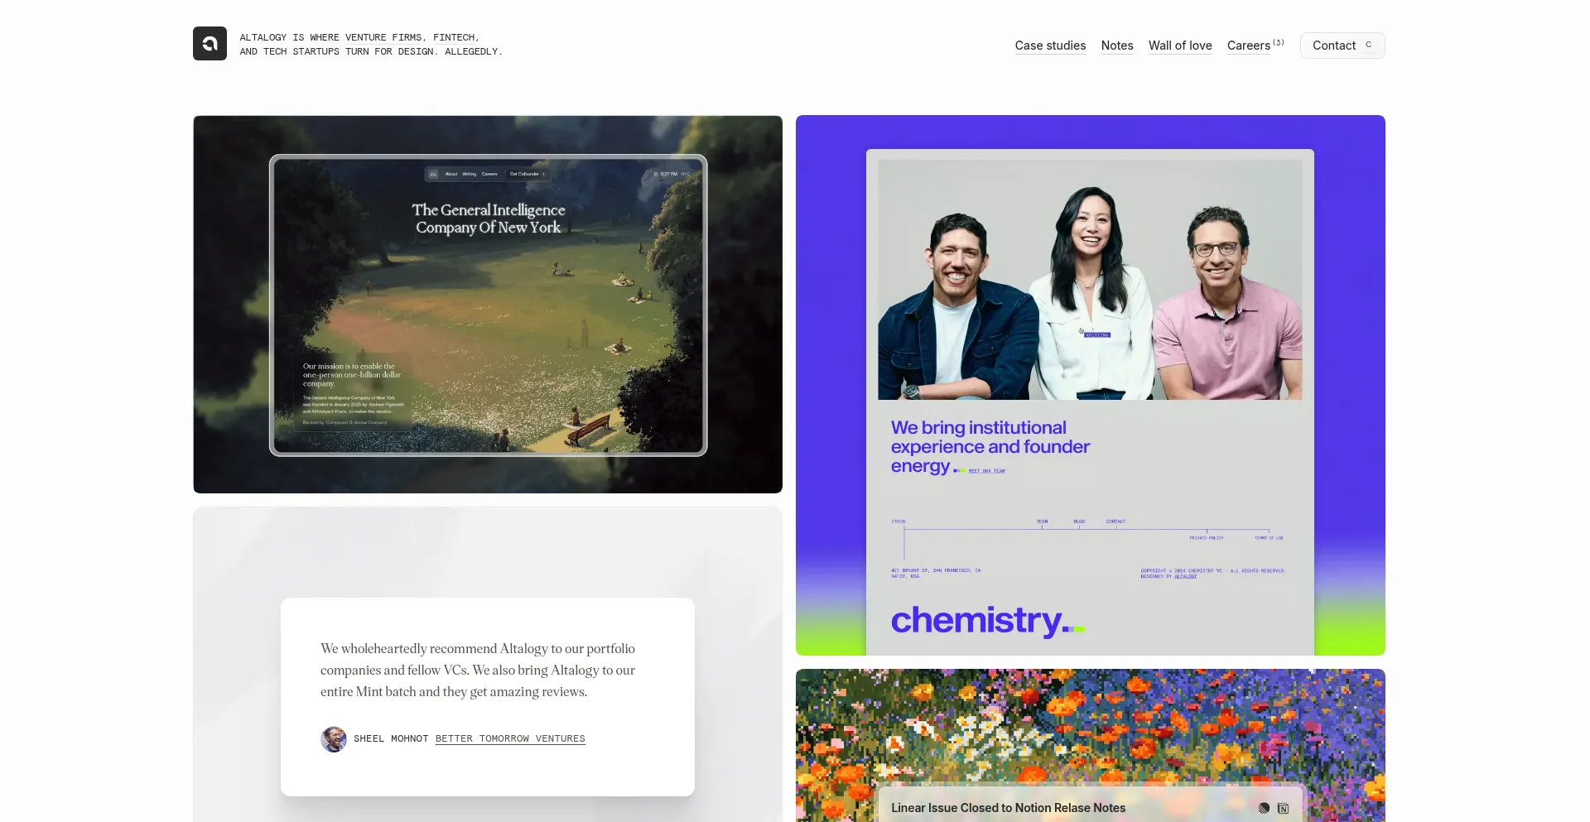This screenshot has height=822, width=1590.
Task: Click the chemistry wordmark
Action: pos(987,621)
